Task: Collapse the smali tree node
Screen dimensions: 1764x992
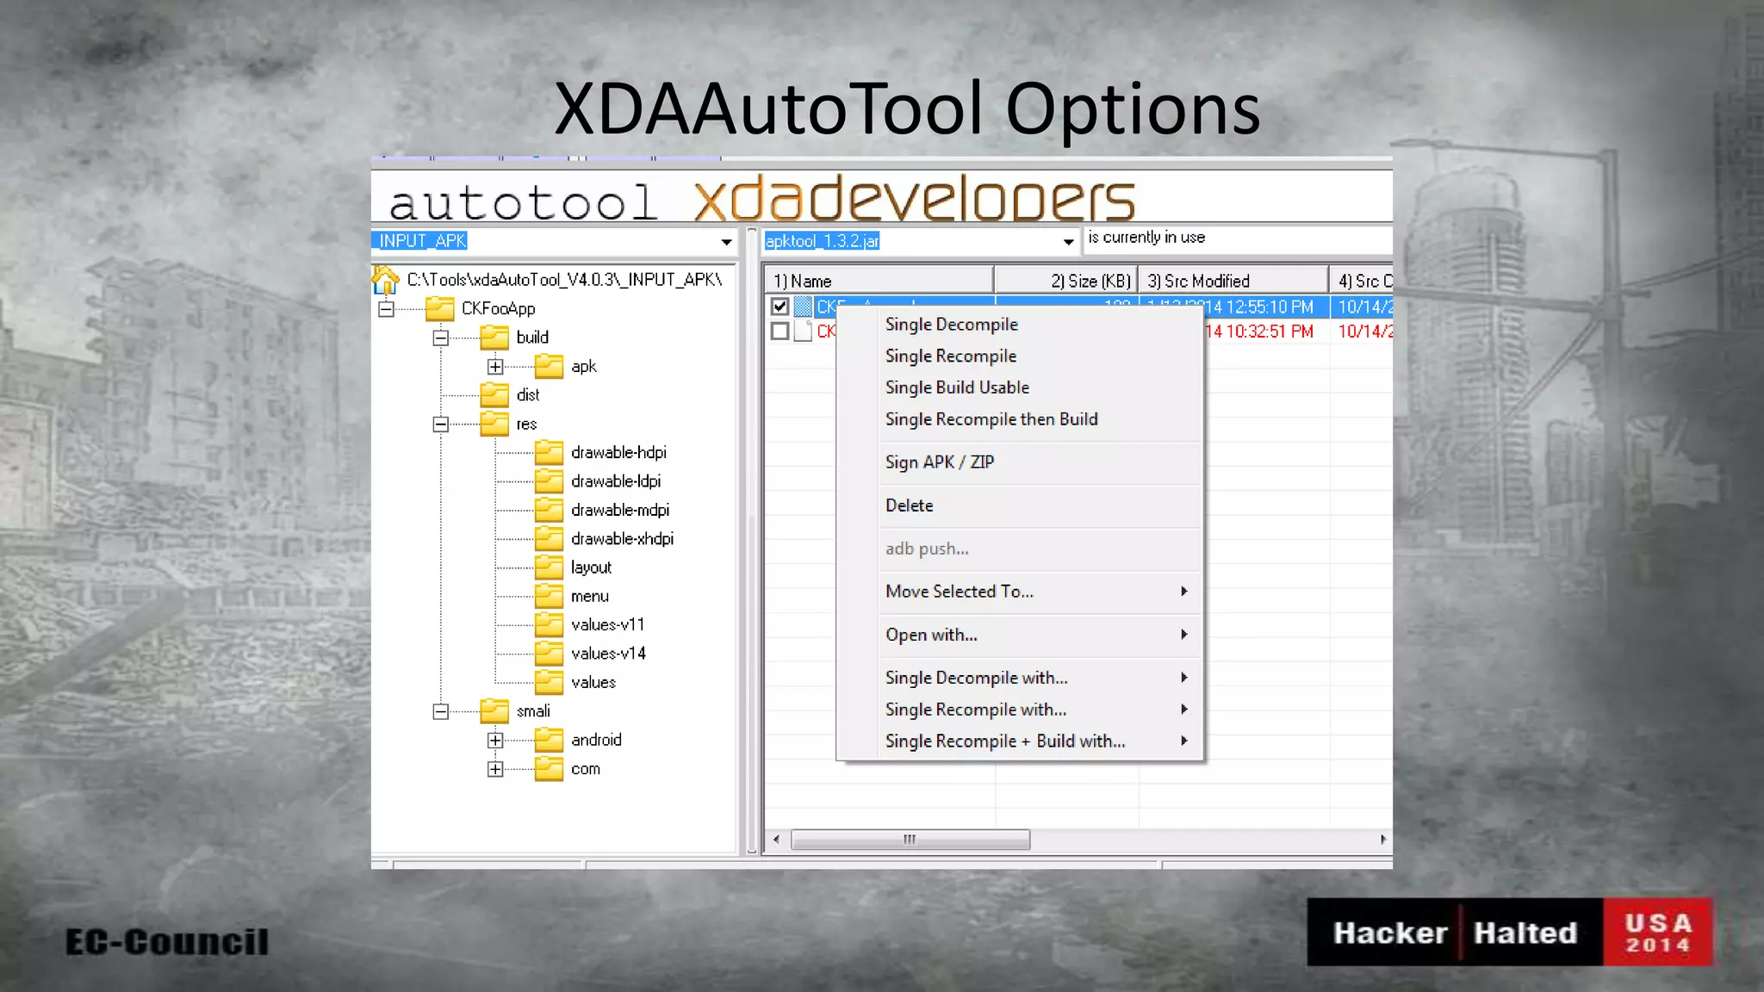Action: (441, 712)
